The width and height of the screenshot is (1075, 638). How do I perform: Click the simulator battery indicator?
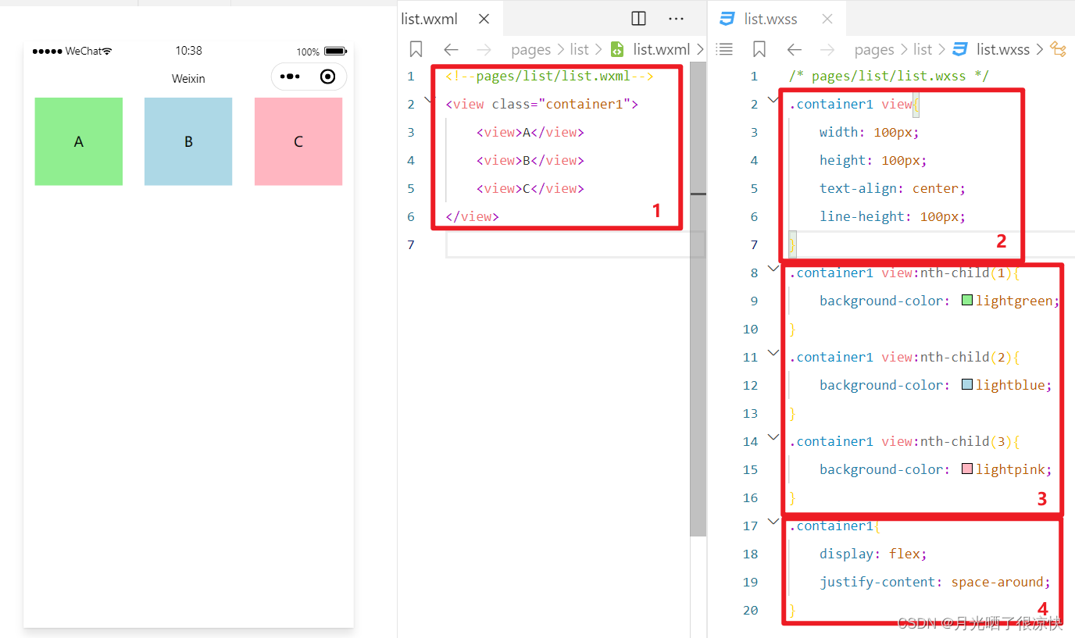tap(335, 52)
